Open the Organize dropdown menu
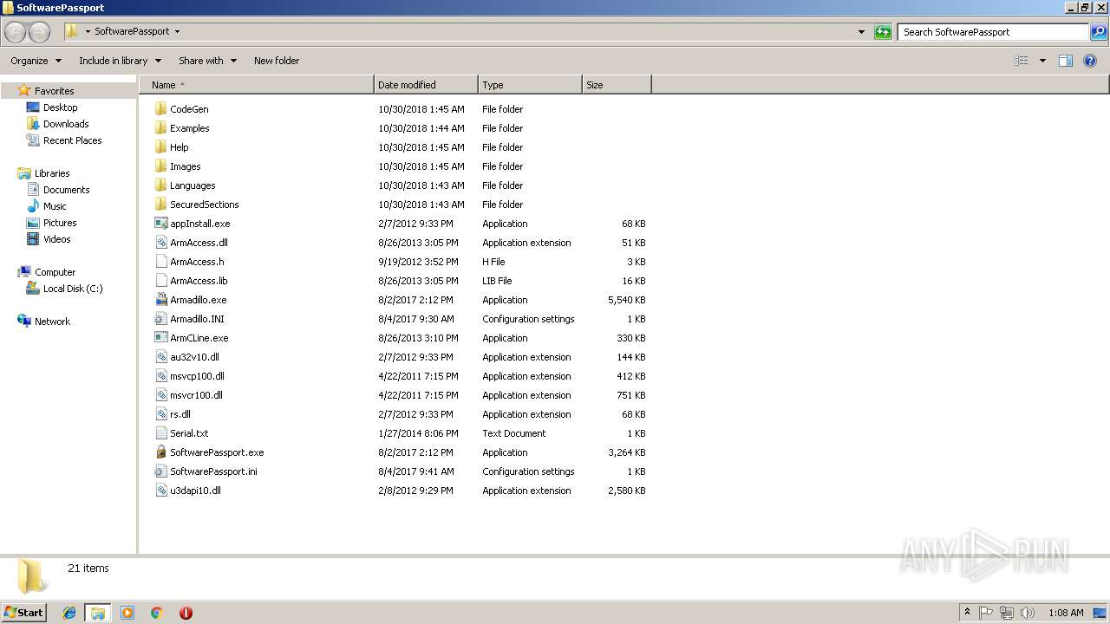Screen dimensions: 1110x624 [36, 61]
